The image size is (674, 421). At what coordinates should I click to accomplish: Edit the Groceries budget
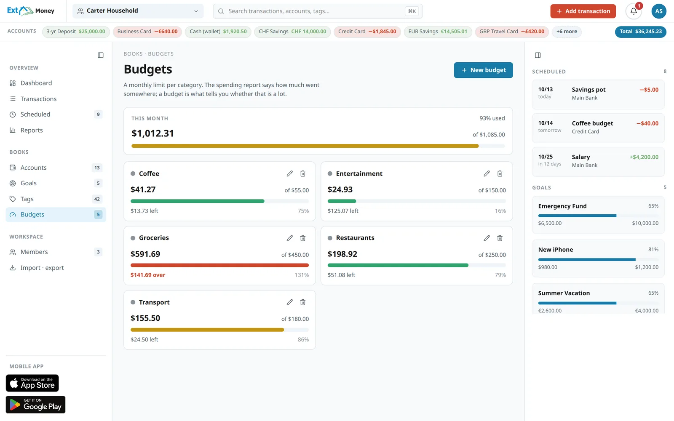(290, 238)
